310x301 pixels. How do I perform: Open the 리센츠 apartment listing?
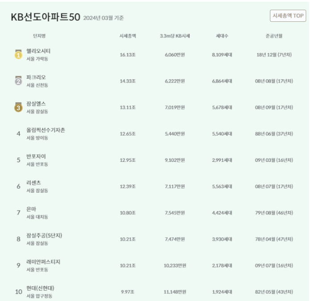[33, 183]
